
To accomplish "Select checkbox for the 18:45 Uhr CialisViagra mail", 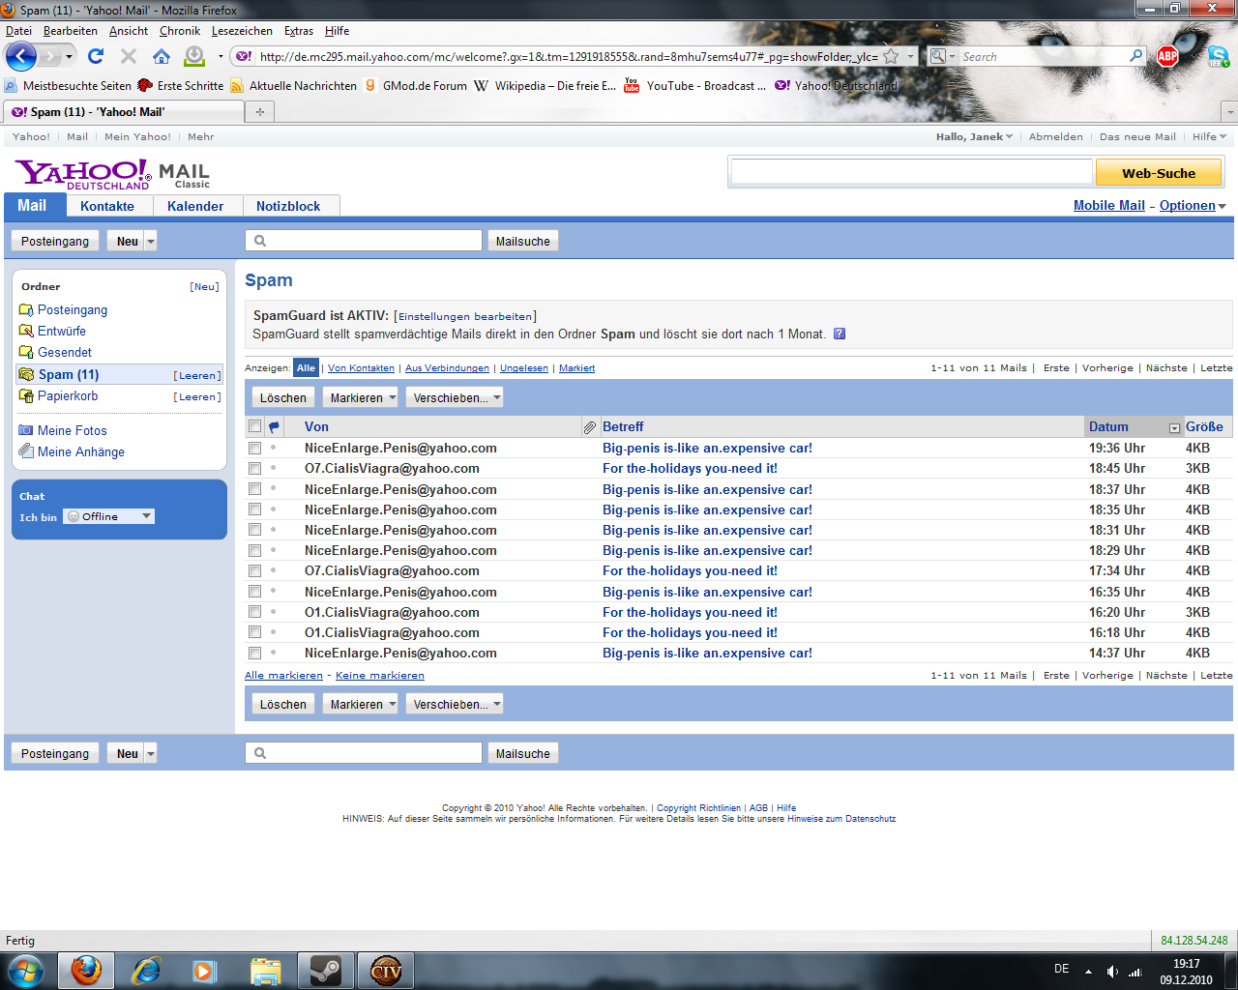I will click(x=254, y=468).
